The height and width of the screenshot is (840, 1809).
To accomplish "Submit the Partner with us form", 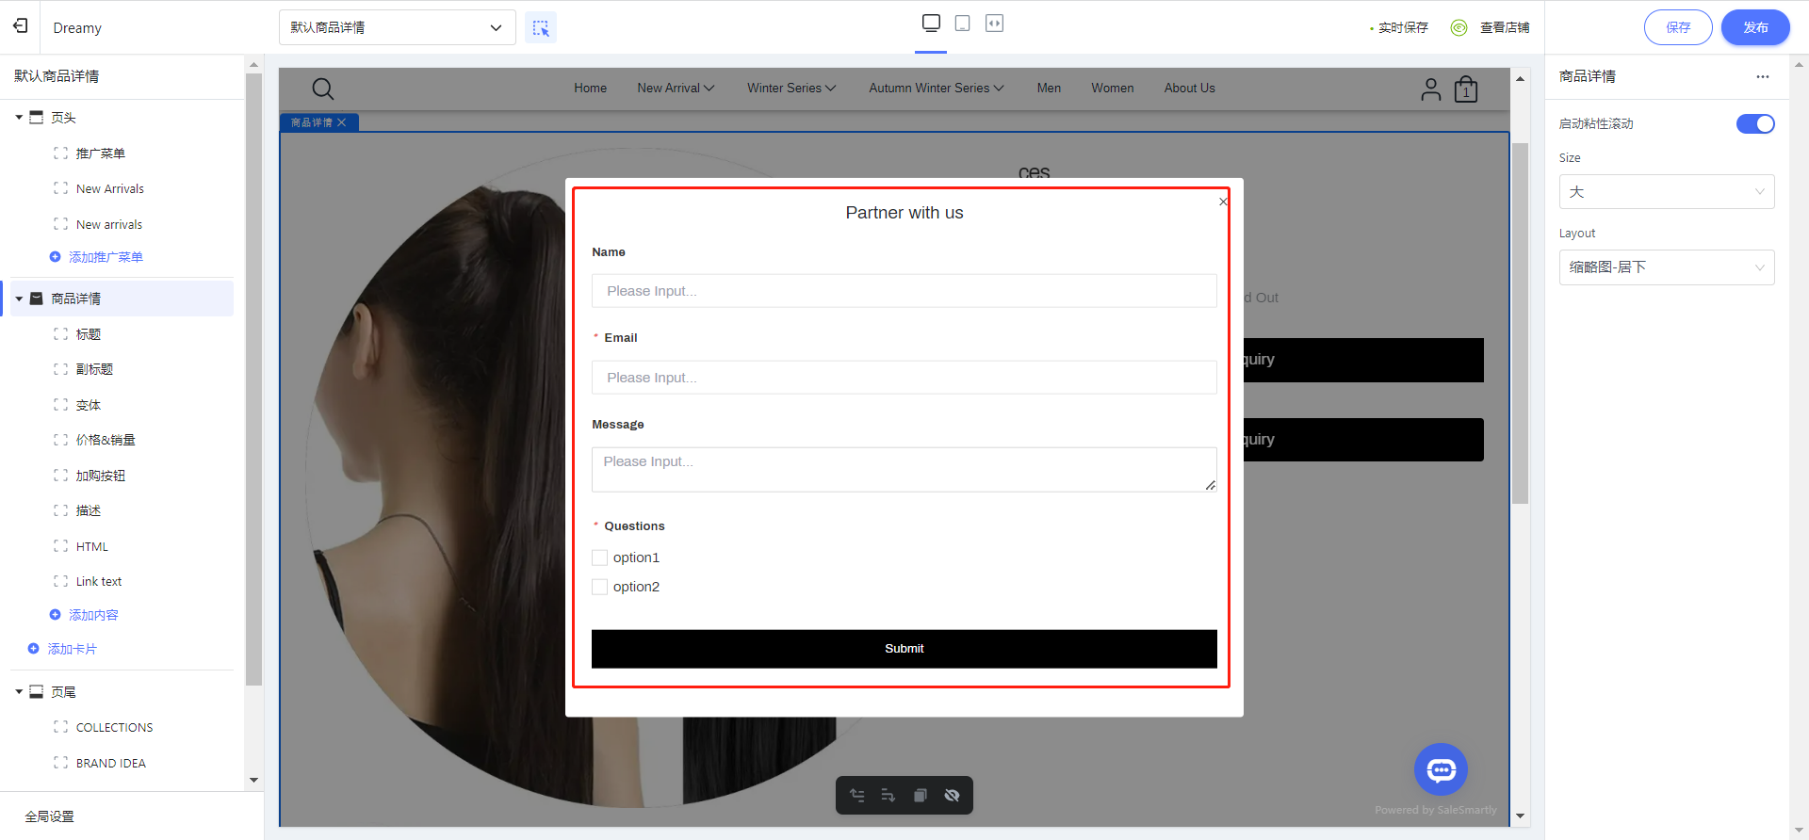I will pyautogui.click(x=904, y=649).
